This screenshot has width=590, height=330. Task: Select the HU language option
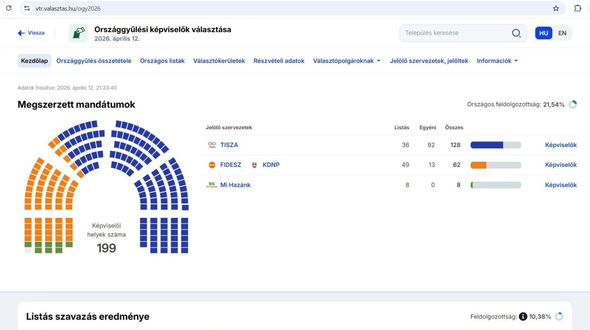click(544, 33)
